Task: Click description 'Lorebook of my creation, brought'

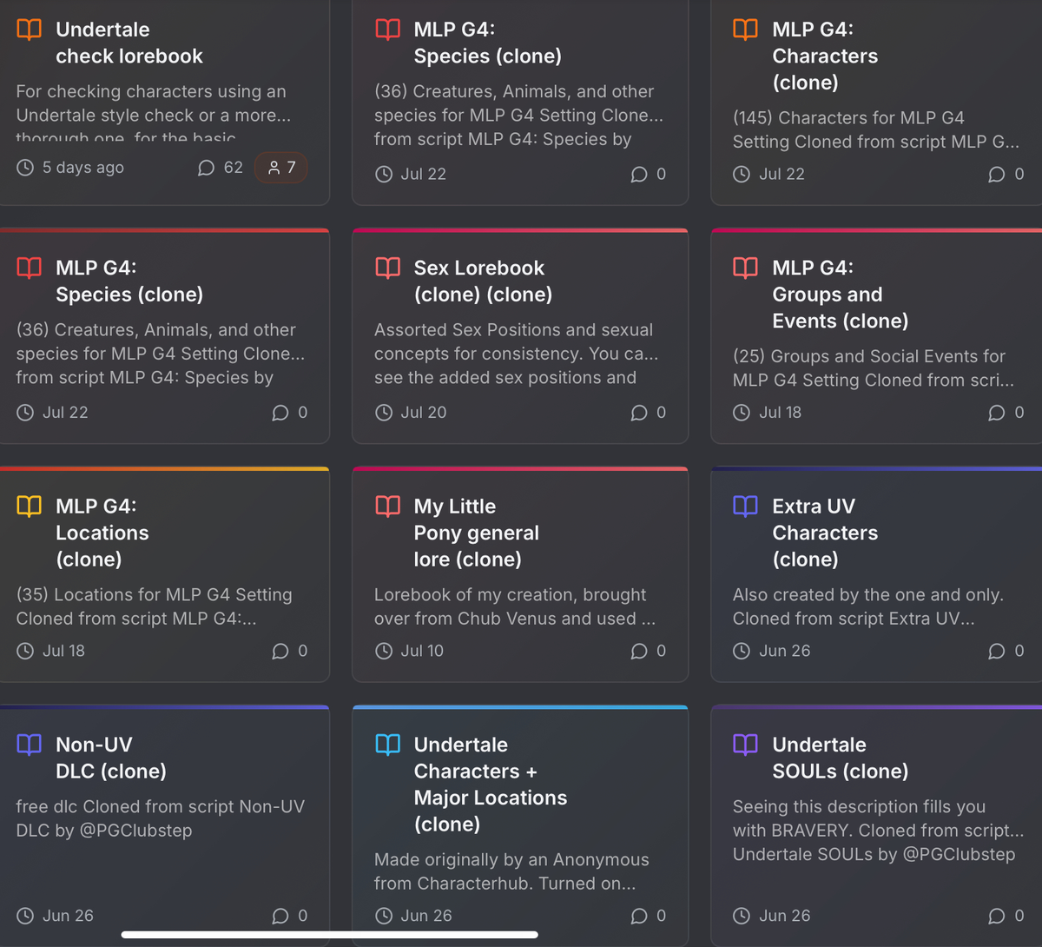Action: click(x=515, y=606)
